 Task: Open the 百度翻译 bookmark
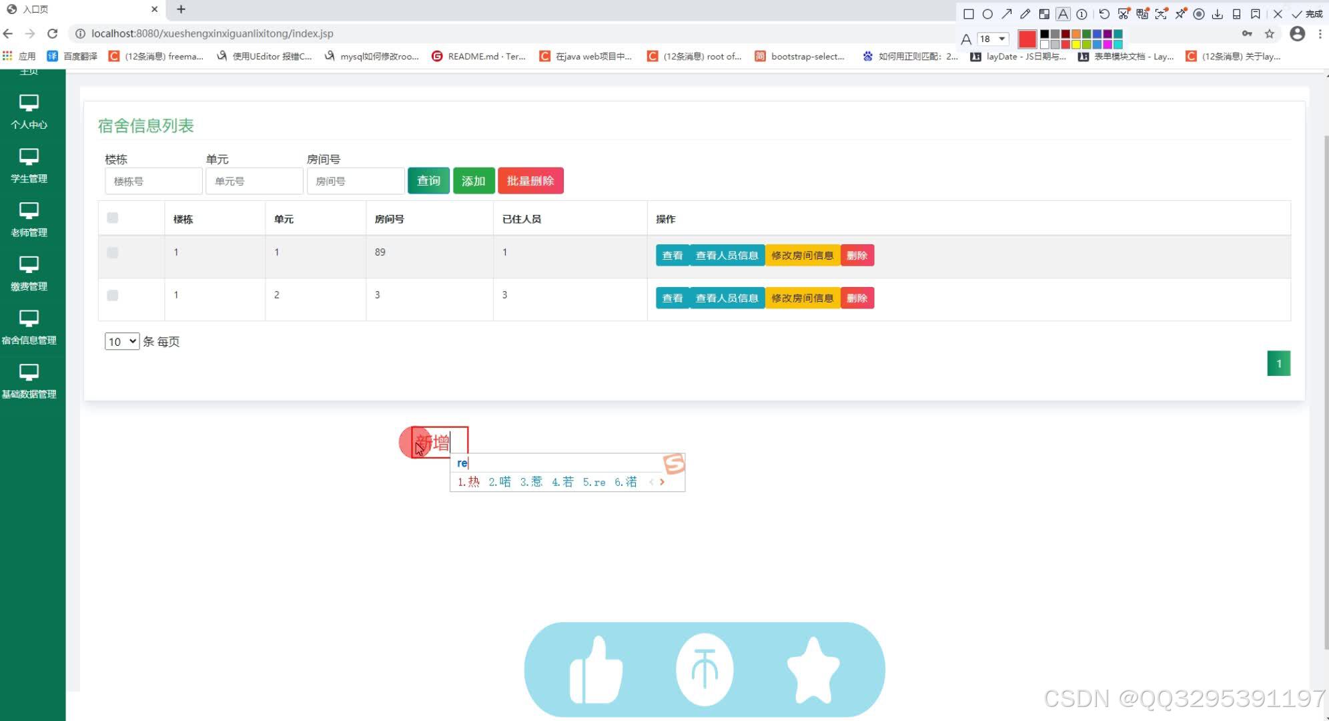(73, 56)
